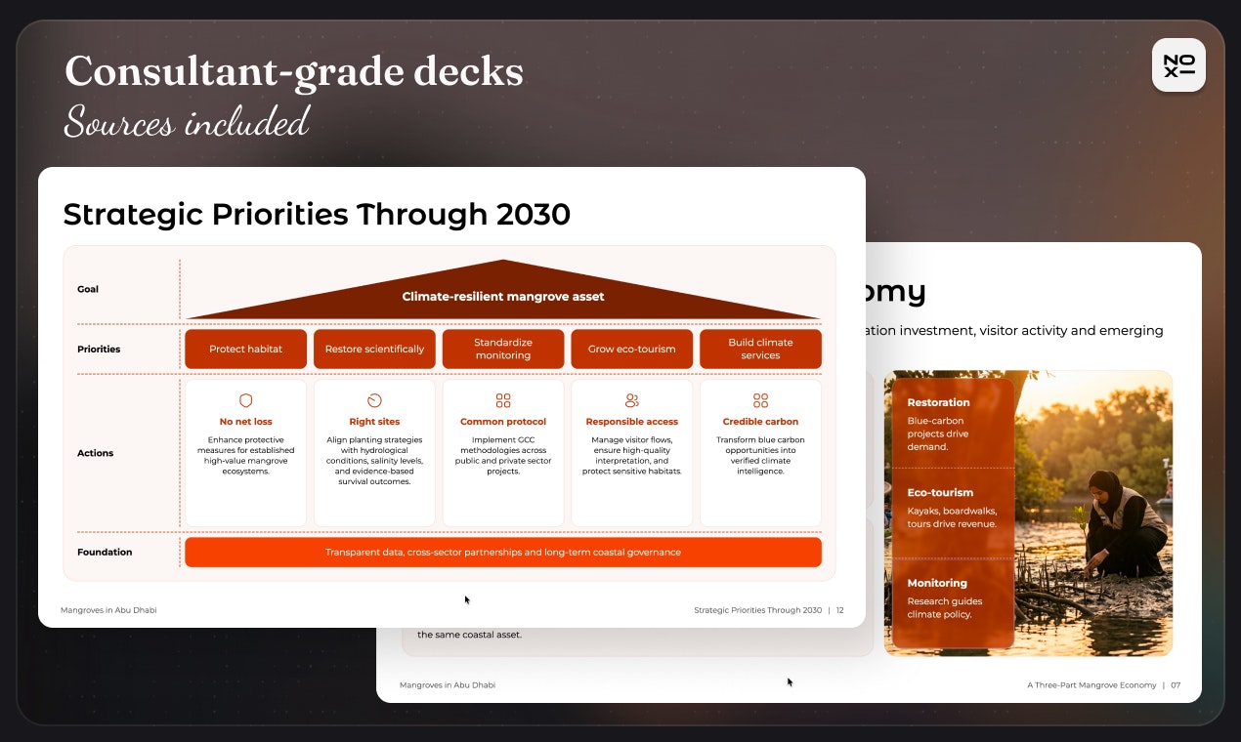Click the Foundation bar about transparent data

pyautogui.click(x=503, y=552)
